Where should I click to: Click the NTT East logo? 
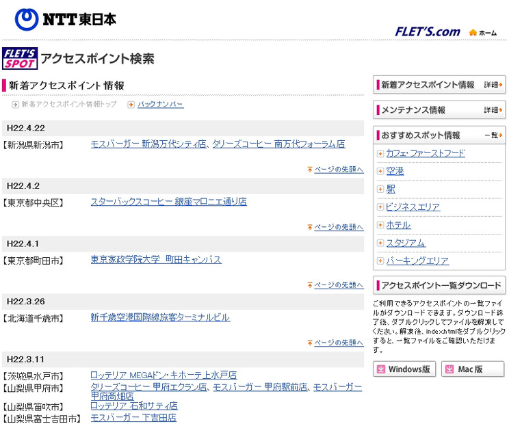(x=66, y=19)
